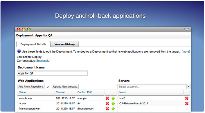
Task: Click green up arrow for hr.war
Action: [113, 103]
